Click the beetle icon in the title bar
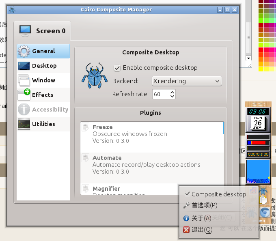This screenshot has height=241, width=276. pyautogui.click(x=12, y=10)
